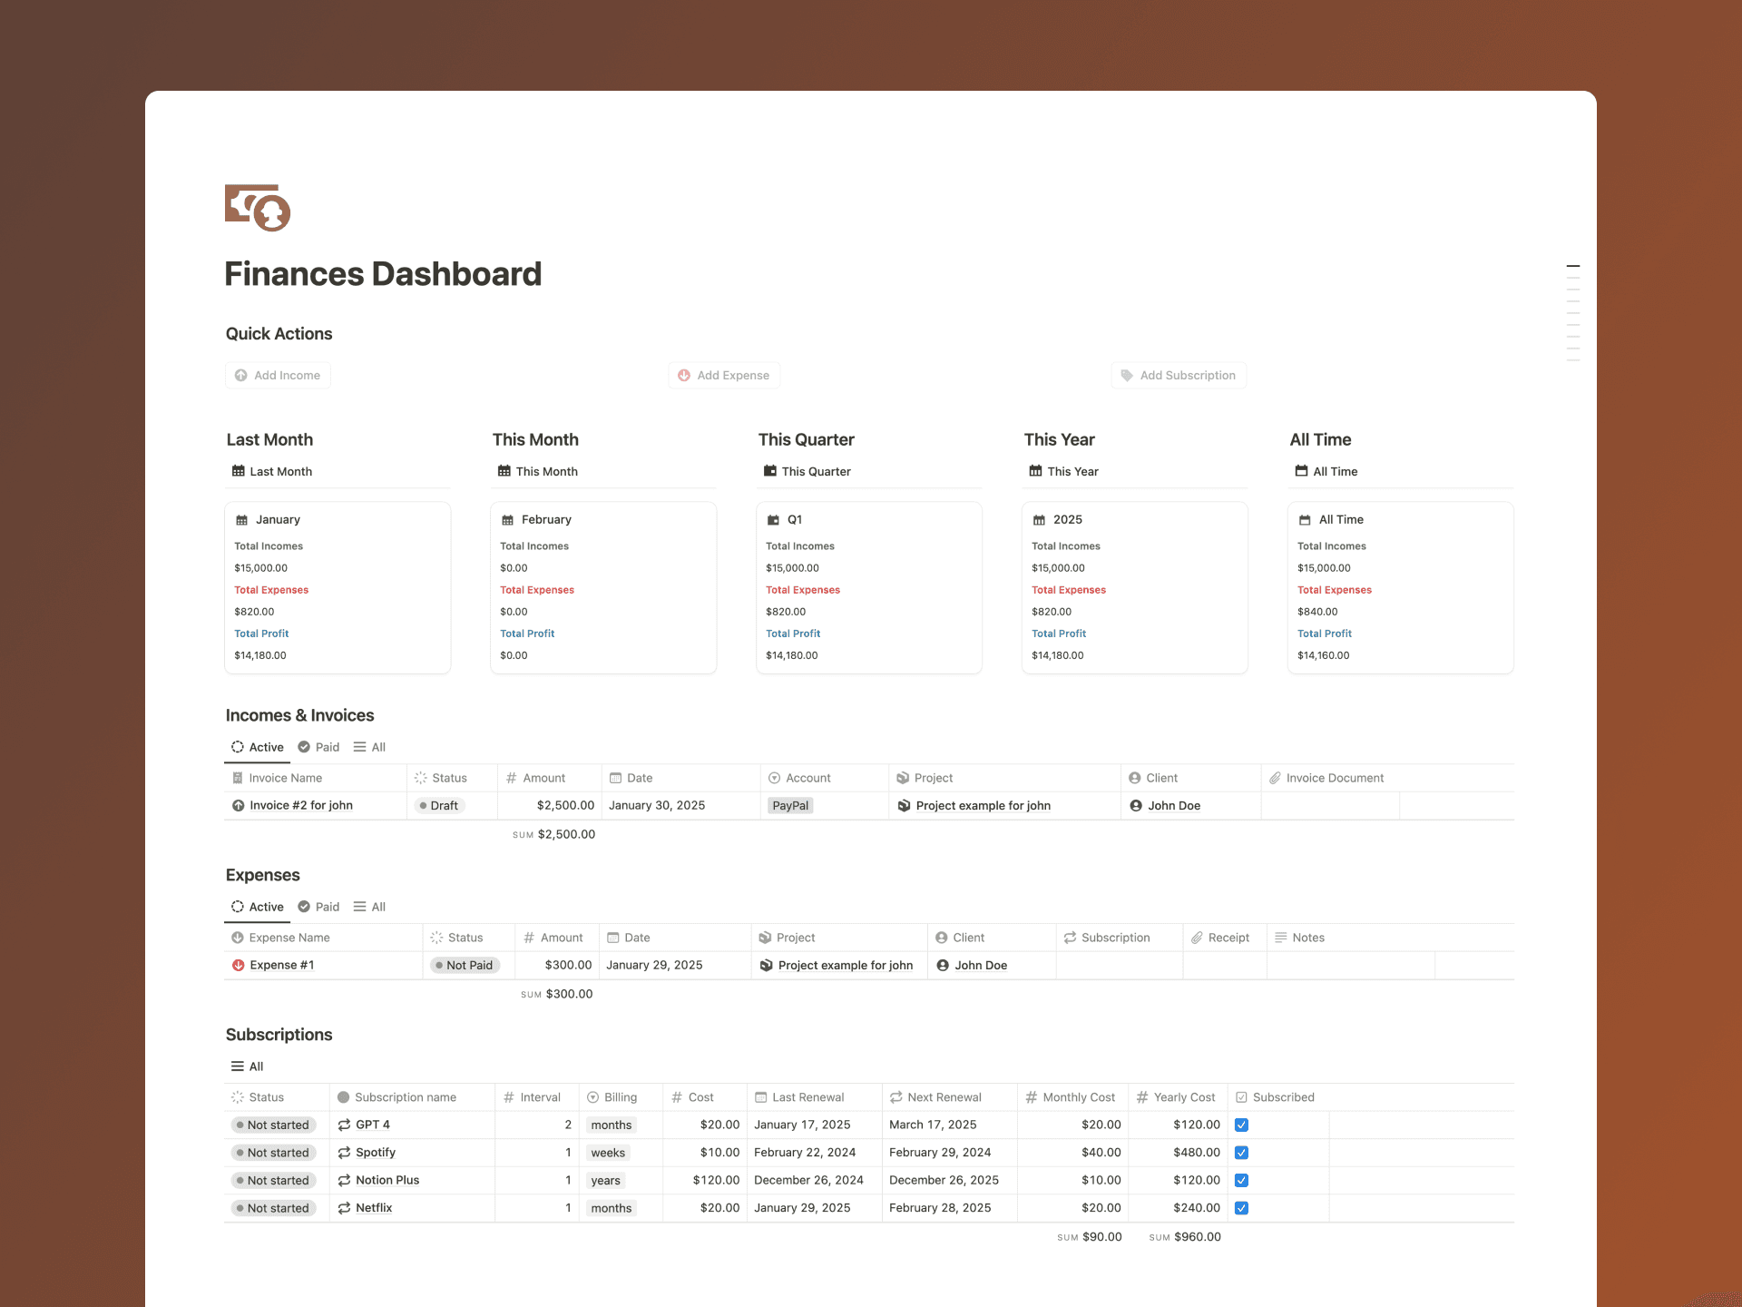The height and width of the screenshot is (1307, 1742).
Task: Switch to the Paid invoices view
Action: pos(318,746)
